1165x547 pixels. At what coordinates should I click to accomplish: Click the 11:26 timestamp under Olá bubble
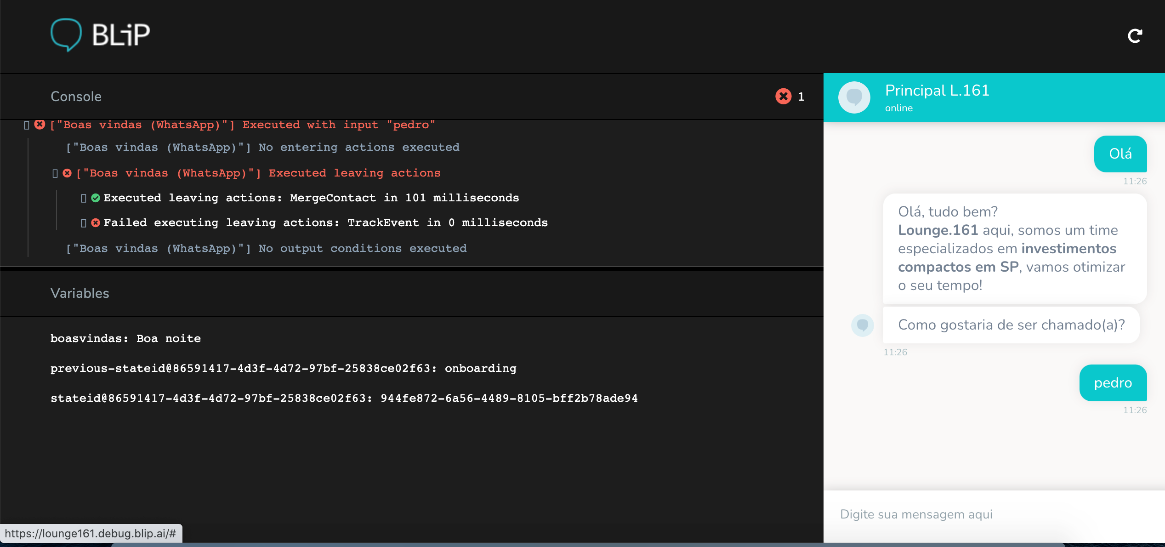[1135, 181]
